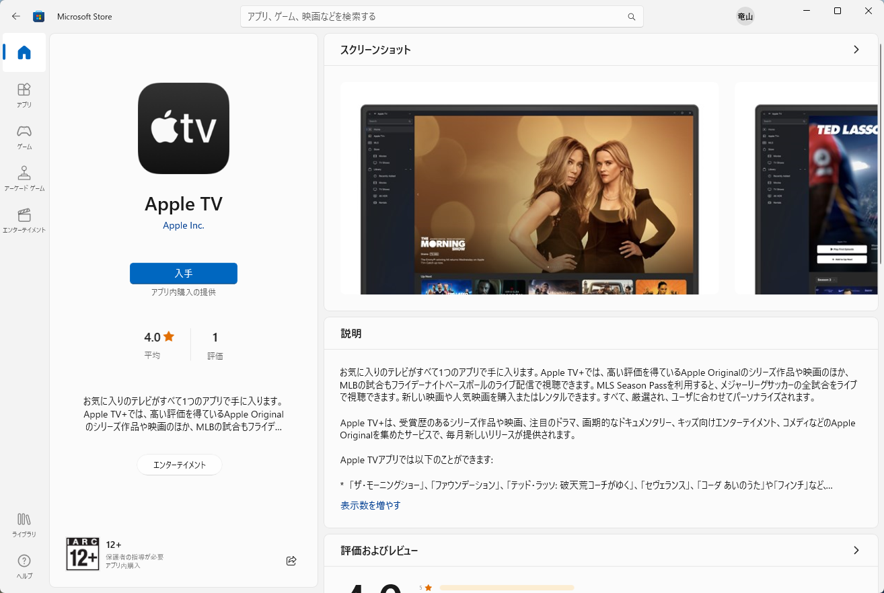The image size is (884, 593).
Task: Open The Morning Show screenshot thumbnail
Action: [x=529, y=188]
